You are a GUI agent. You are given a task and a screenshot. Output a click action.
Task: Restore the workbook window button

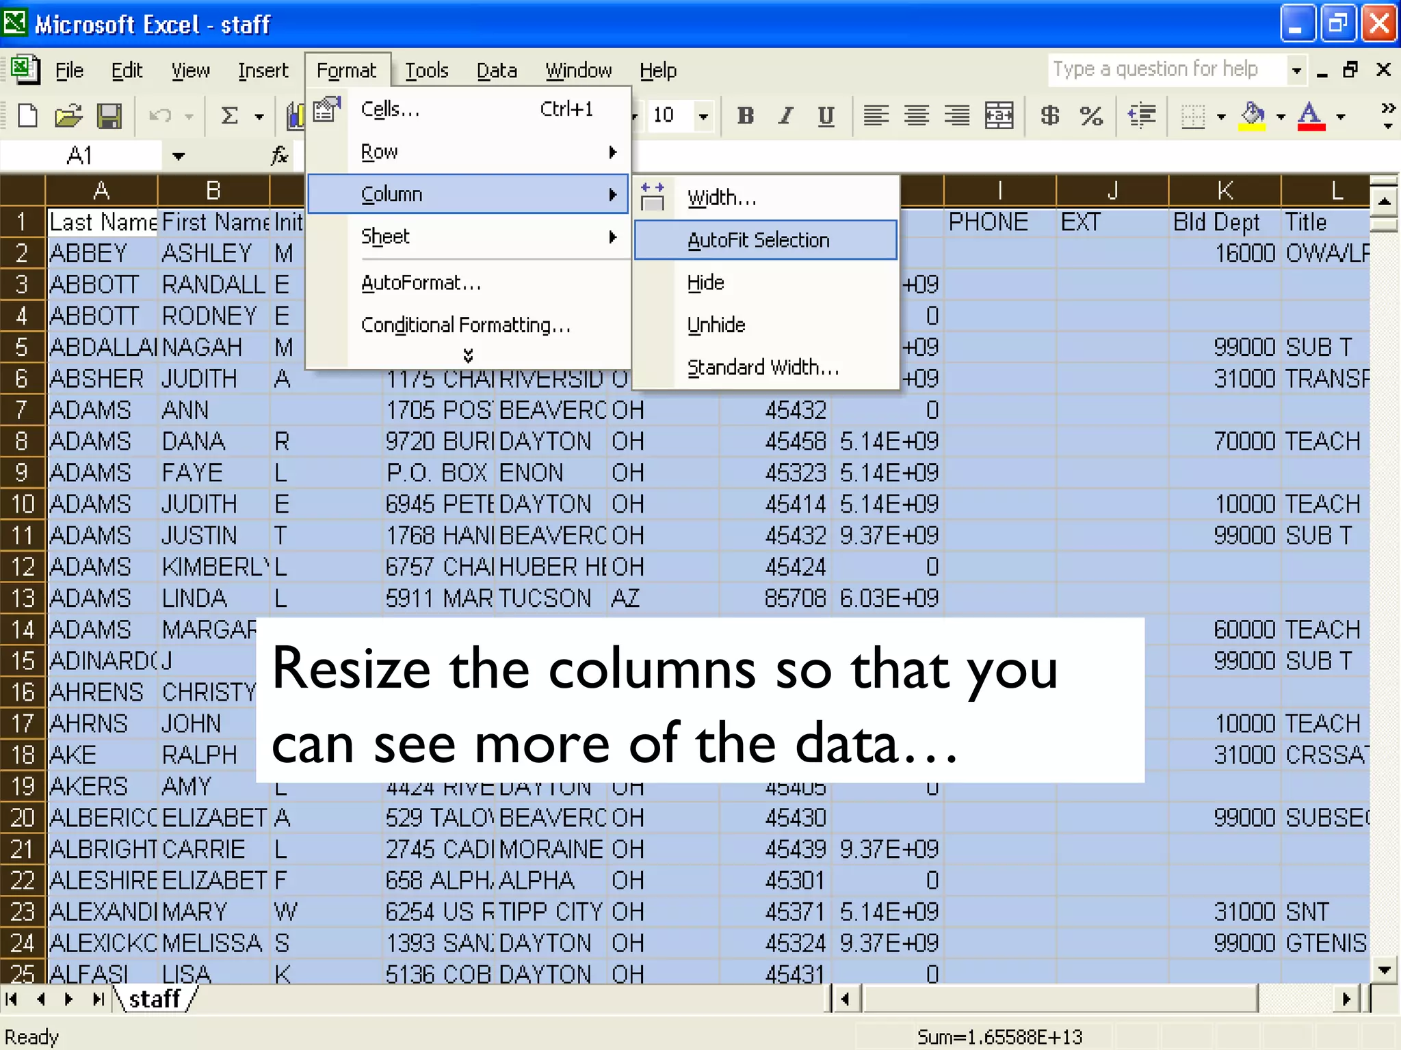[x=1350, y=69]
